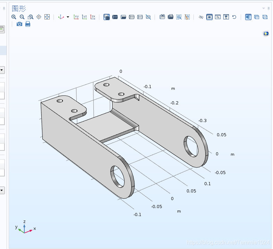Viewport: 273px width, 249px height.
Task: Click the darker Select Objects icon
Action: click(171, 17)
